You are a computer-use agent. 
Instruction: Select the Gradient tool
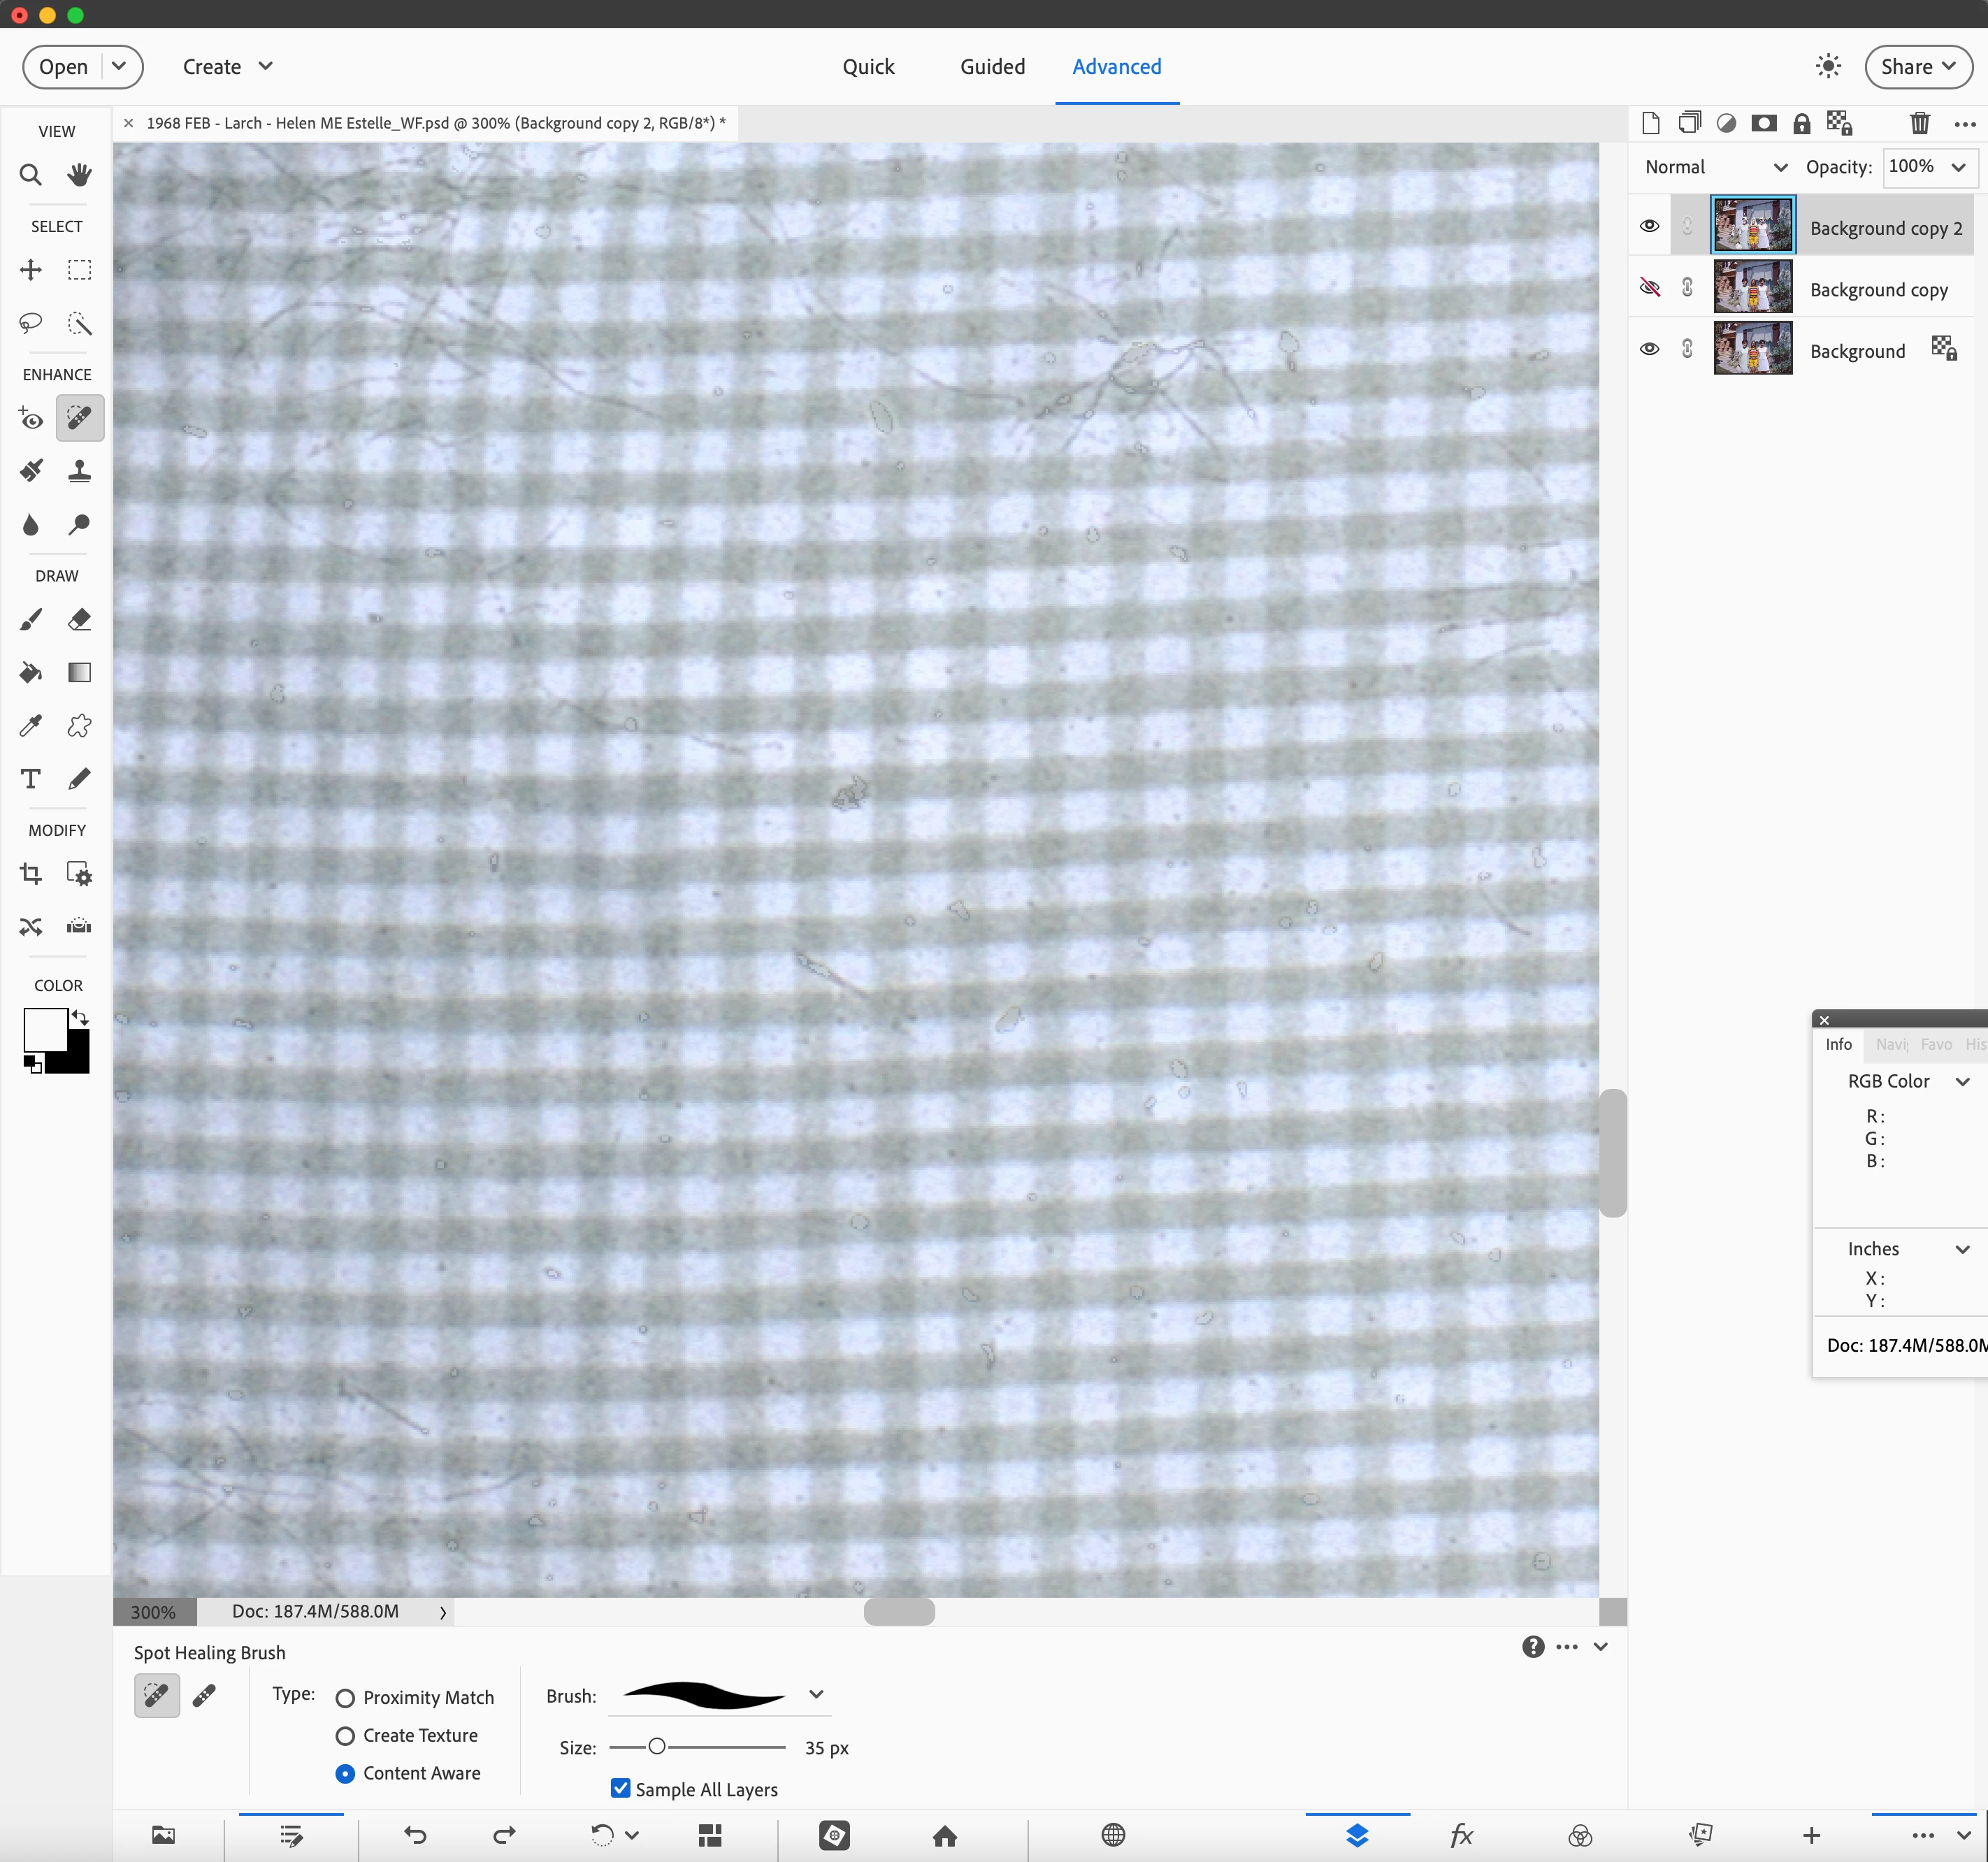(x=79, y=672)
